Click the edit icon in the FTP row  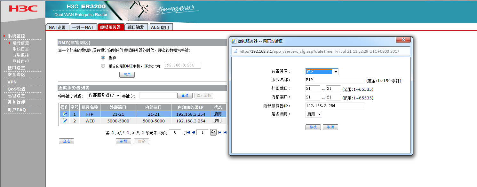tap(65, 114)
